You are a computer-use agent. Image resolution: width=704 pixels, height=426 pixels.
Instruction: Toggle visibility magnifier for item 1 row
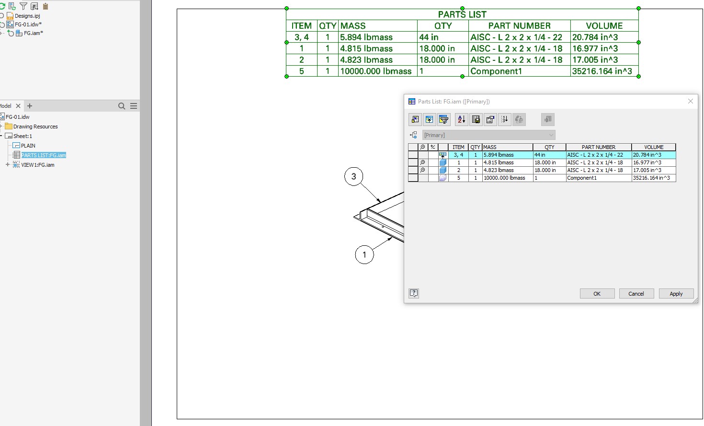pos(423,162)
